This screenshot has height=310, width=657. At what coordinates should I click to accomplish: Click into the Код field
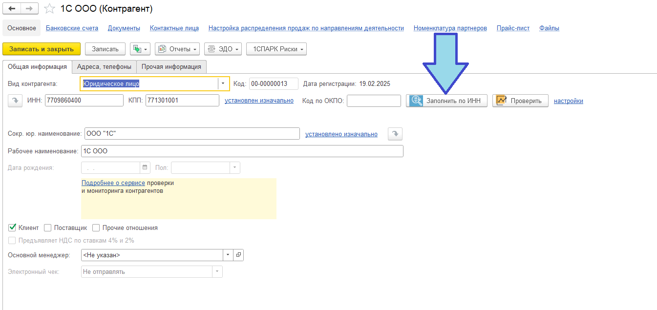[x=274, y=83]
